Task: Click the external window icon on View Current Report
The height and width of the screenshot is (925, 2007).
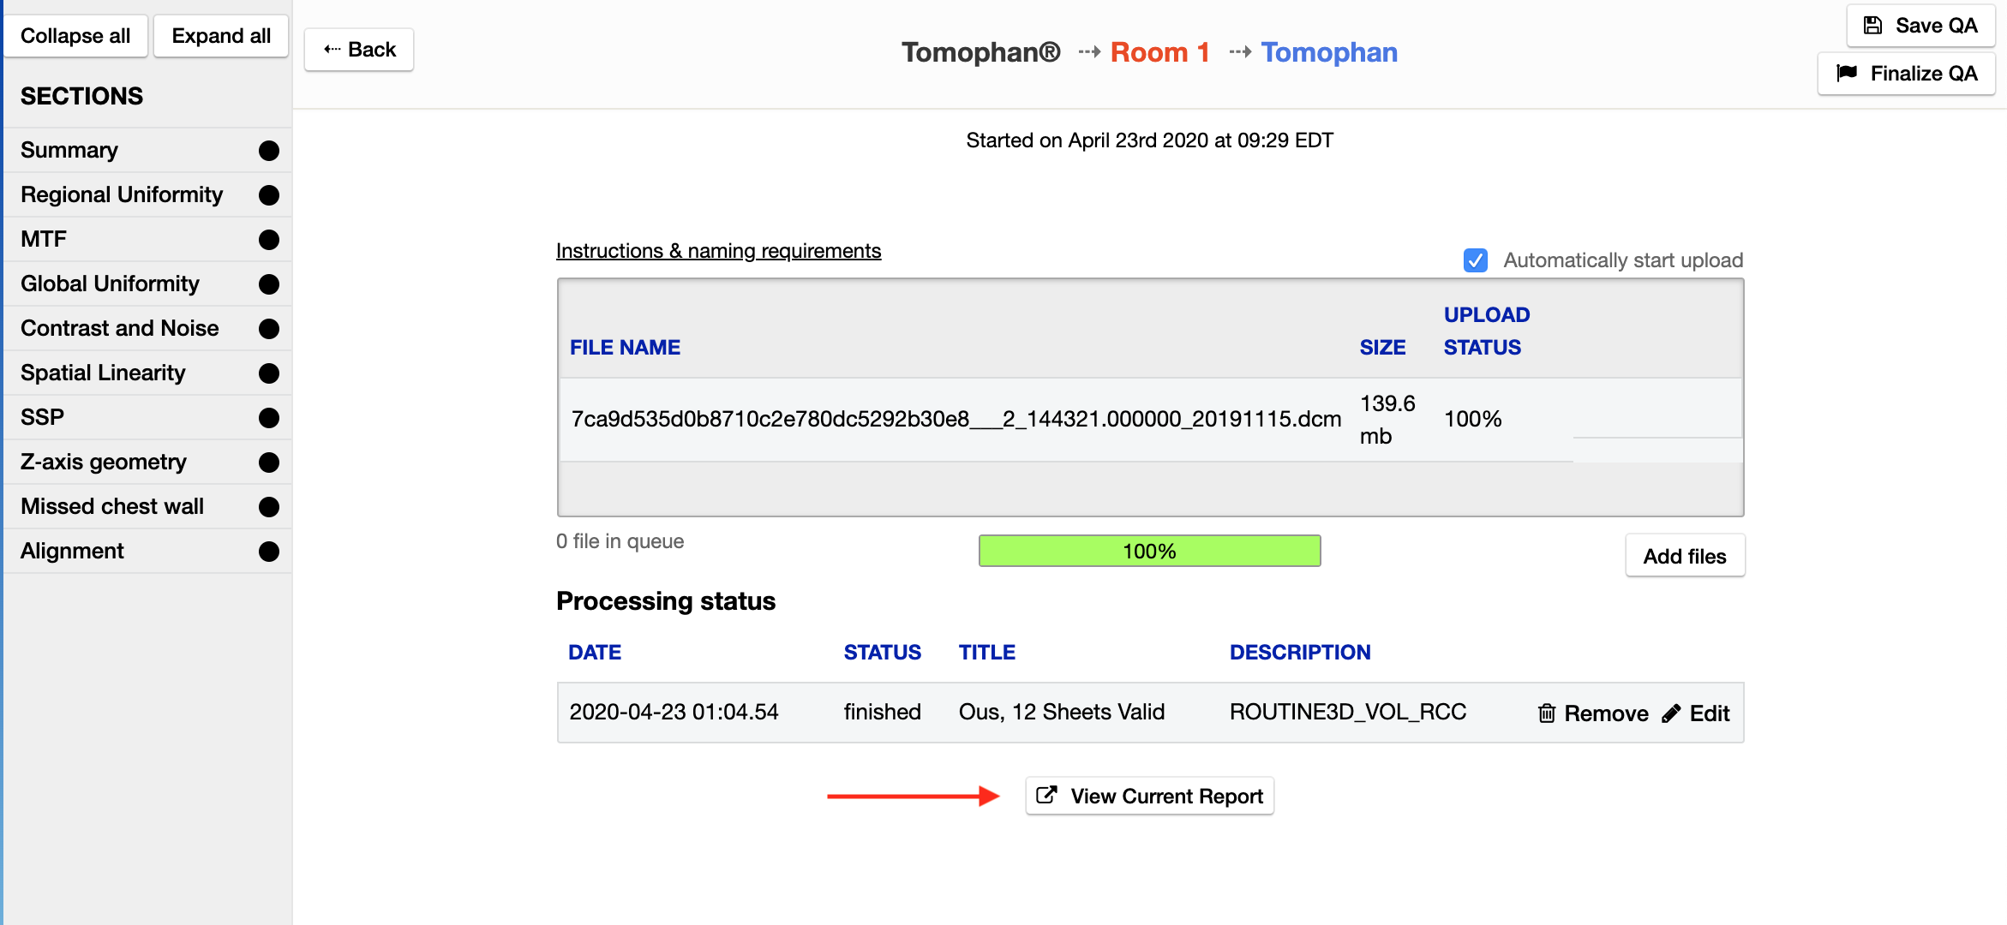Action: point(1047,796)
